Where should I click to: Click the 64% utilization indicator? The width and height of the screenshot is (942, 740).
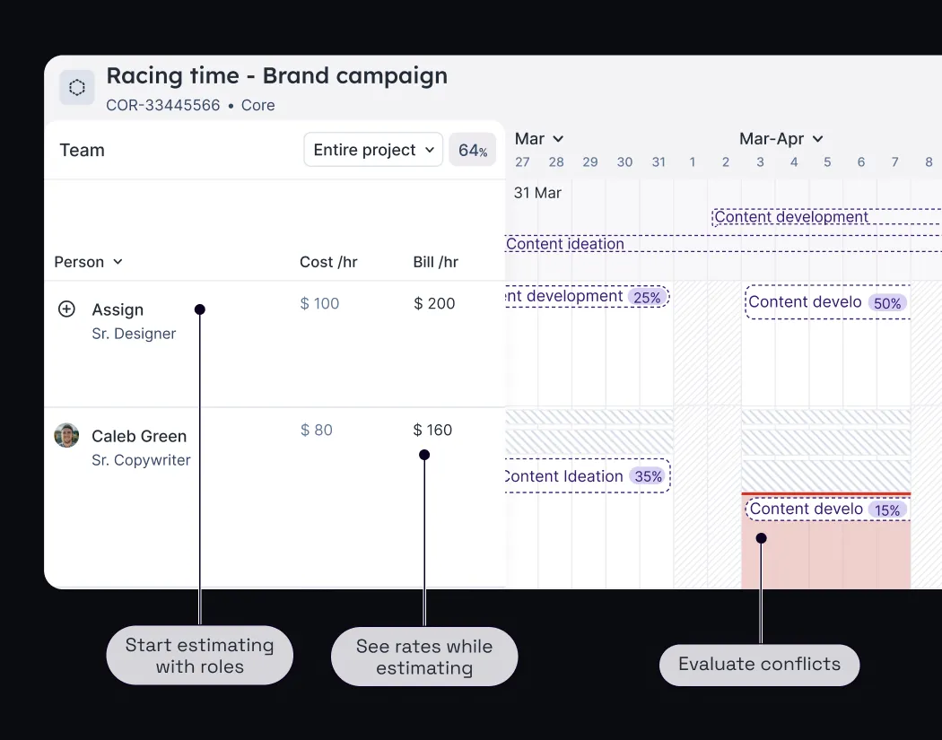tap(472, 150)
